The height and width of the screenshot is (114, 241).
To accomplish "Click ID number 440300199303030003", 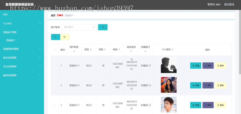I will click(131, 105).
